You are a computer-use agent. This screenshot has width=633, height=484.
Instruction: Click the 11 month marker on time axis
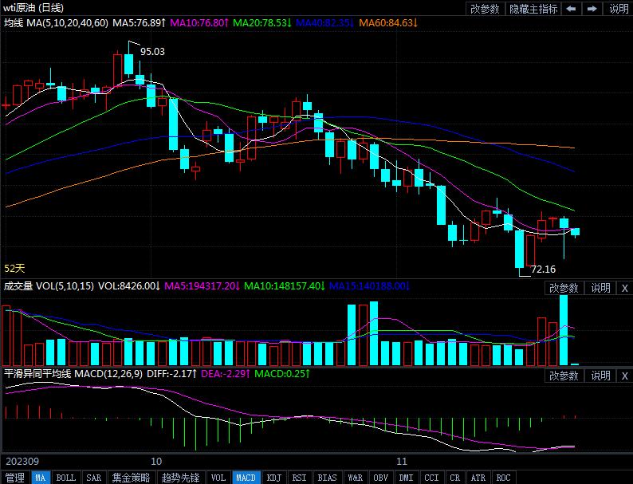(402, 461)
